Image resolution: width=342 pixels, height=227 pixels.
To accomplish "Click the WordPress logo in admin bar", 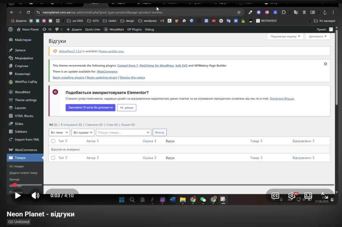I will click(x=11, y=29).
